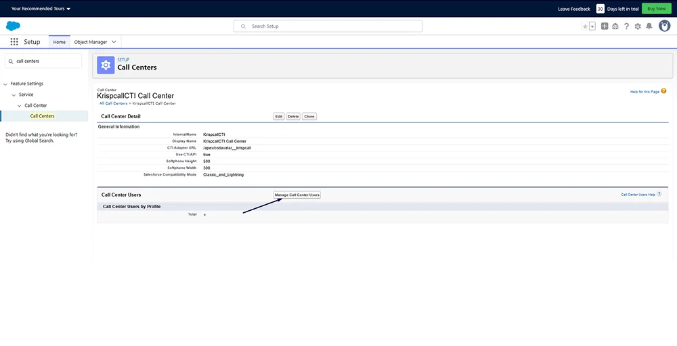Click the Call Centers setup gear icon
677x346 pixels.
[106, 65]
